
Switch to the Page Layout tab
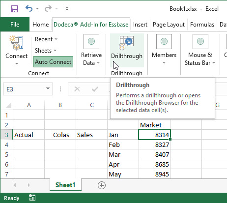169,25
